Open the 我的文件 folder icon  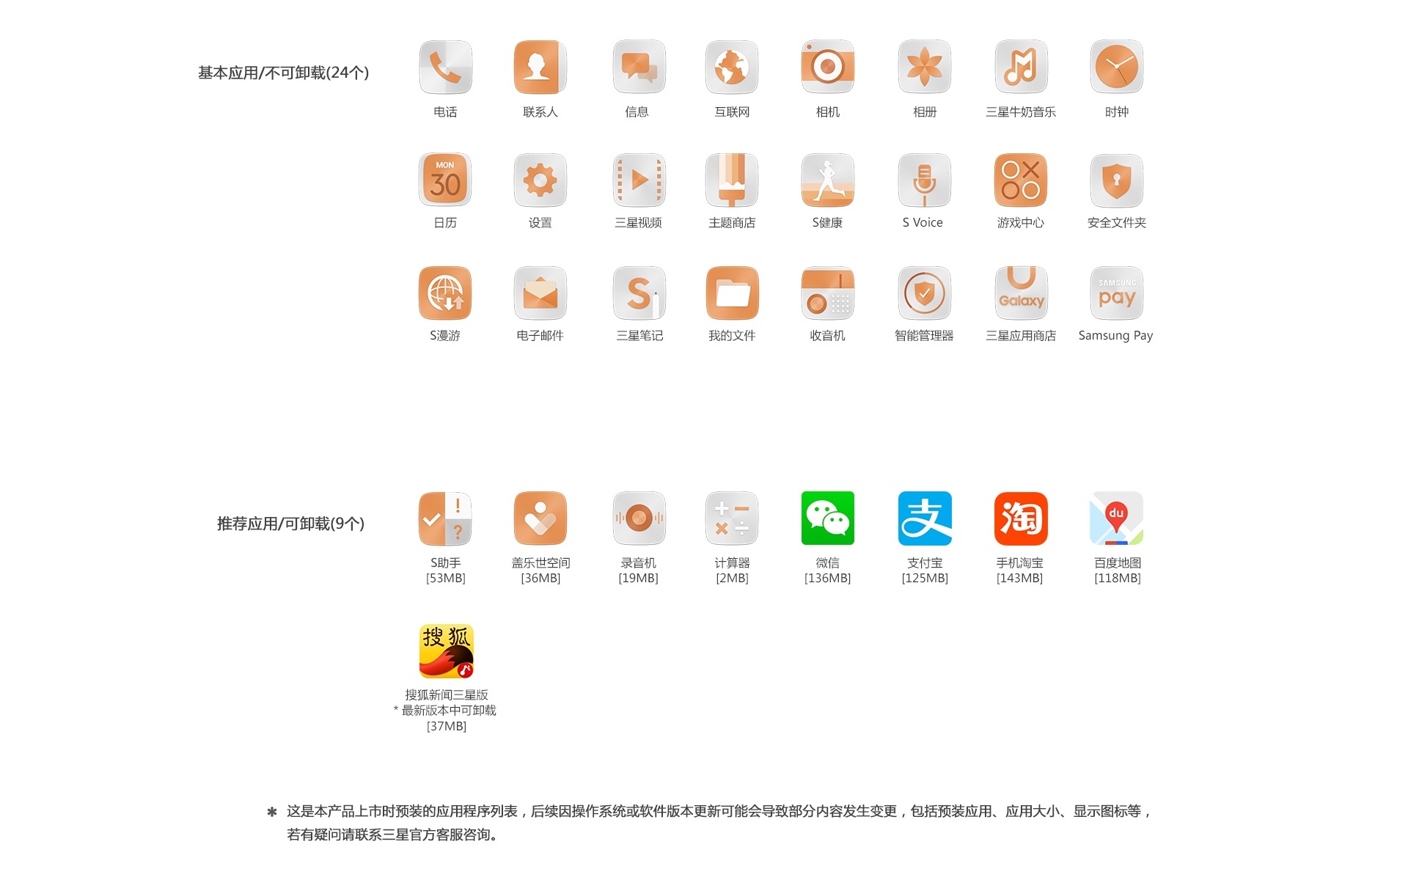pyautogui.click(x=732, y=293)
